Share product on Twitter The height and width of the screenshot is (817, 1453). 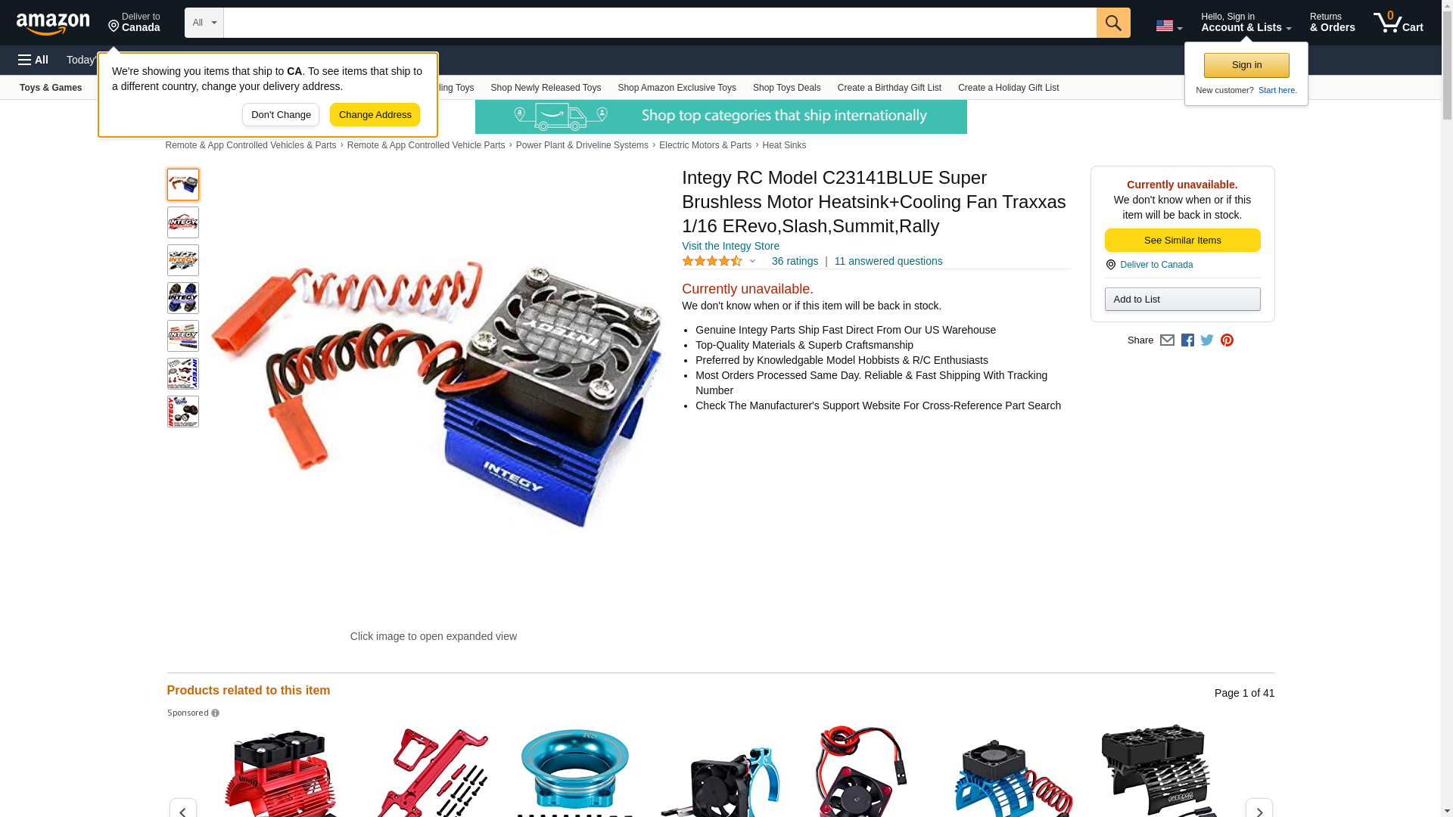coord(1207,340)
